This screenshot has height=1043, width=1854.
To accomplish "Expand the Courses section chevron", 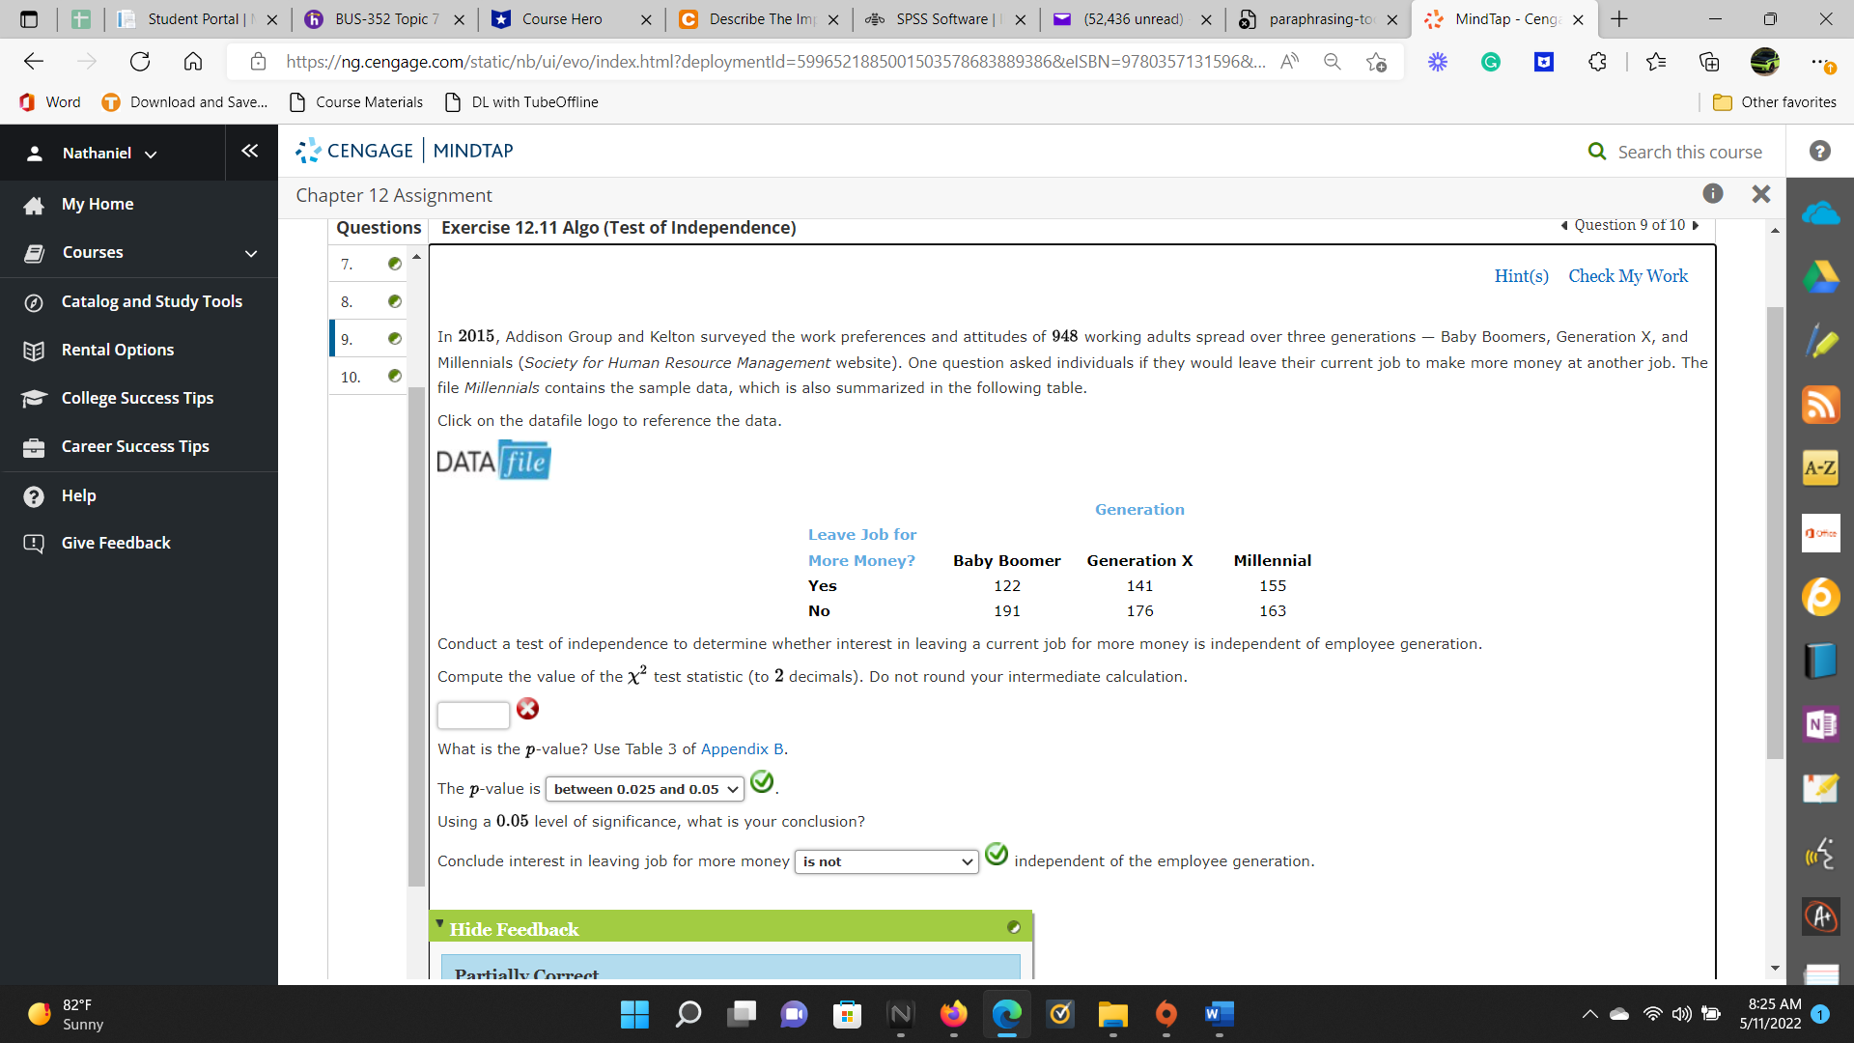I will tap(250, 254).
